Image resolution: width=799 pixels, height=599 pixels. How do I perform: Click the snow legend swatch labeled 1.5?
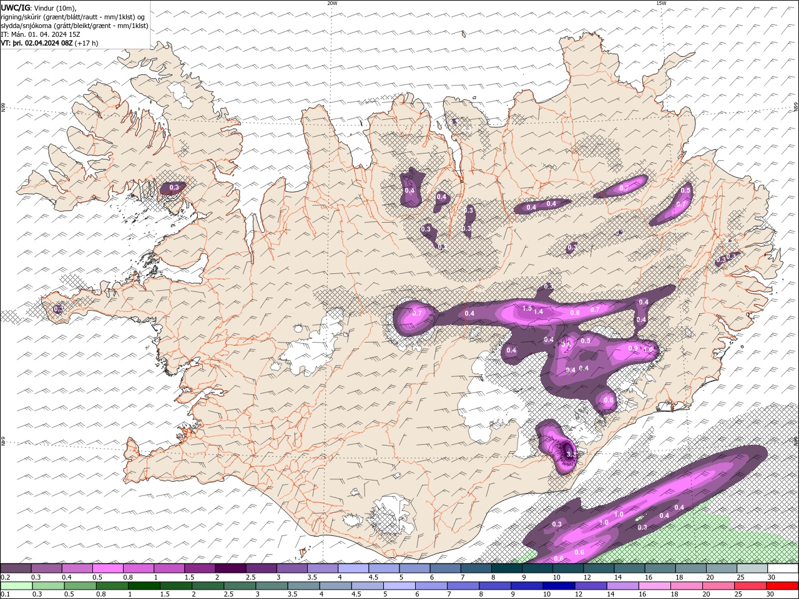click(x=200, y=568)
